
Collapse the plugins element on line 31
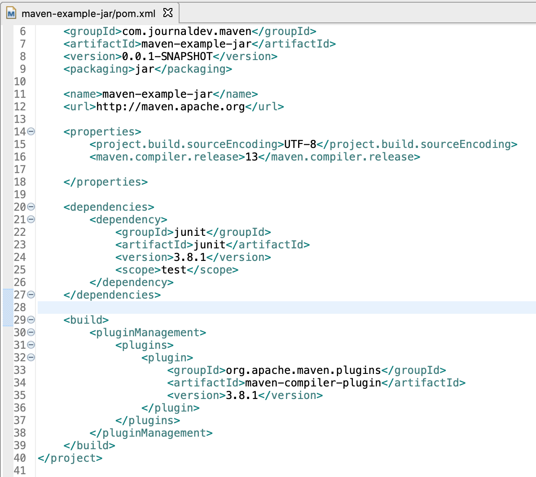pos(31,345)
